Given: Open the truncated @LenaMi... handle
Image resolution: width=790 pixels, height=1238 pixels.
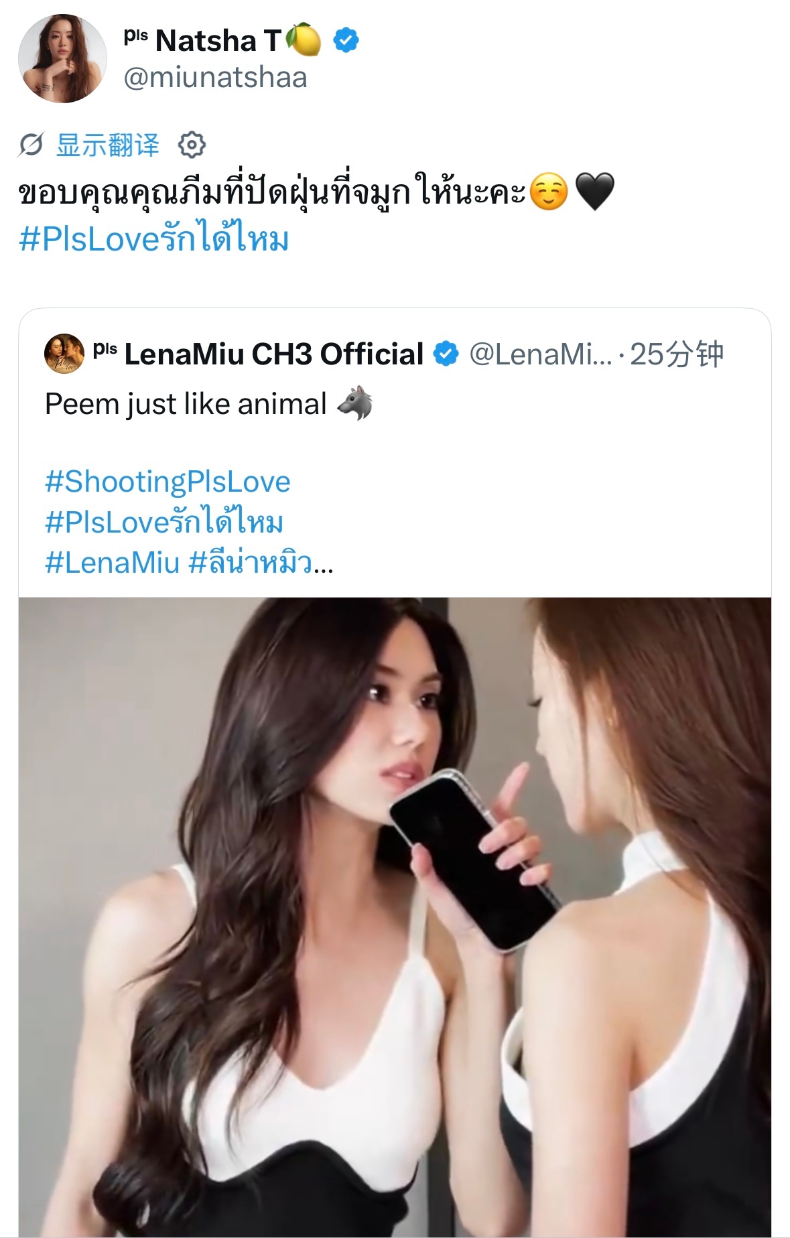Looking at the screenshot, I should point(540,354).
